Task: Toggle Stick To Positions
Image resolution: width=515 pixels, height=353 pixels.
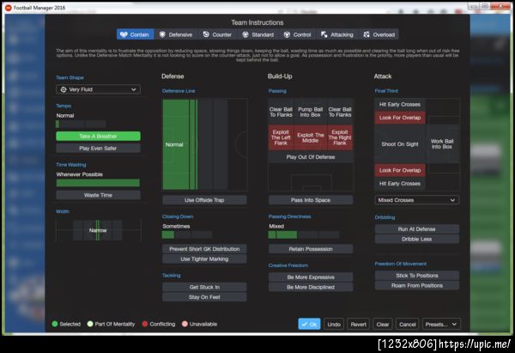Action: [417, 276]
